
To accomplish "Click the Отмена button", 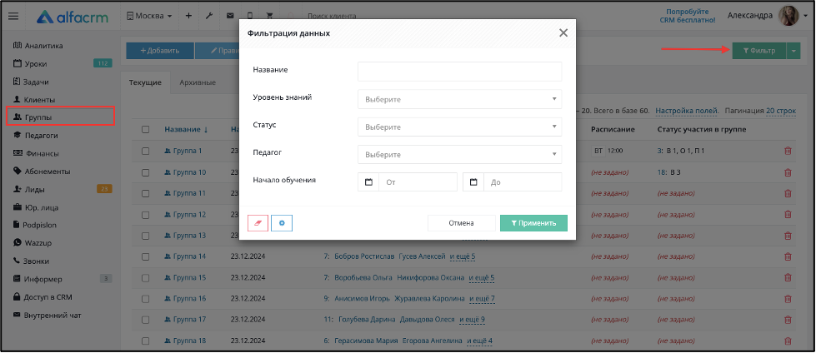I will click(461, 223).
